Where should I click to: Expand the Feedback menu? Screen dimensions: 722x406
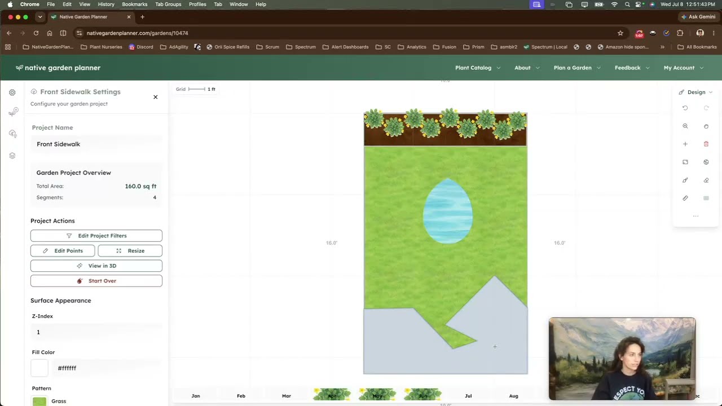(632, 68)
